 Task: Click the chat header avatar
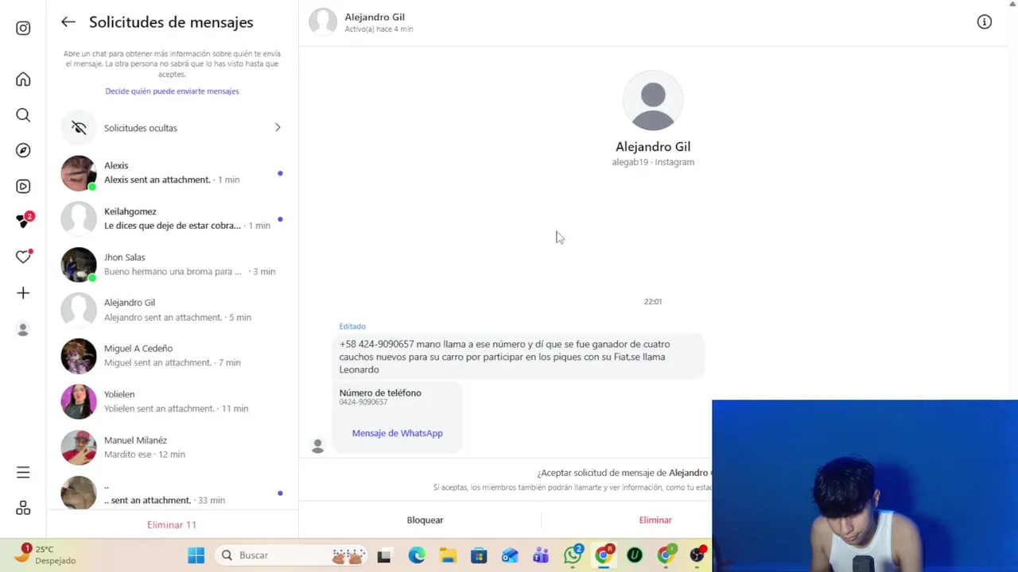pos(323,22)
